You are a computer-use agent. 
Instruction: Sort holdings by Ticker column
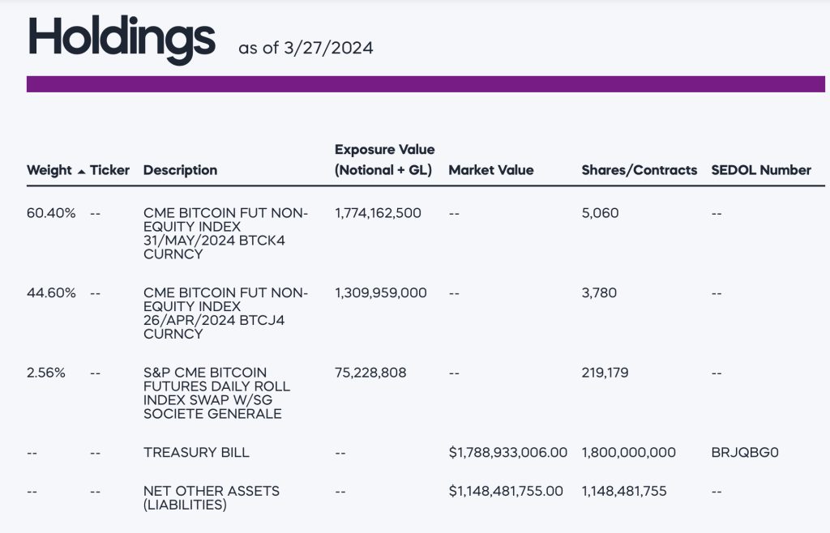click(109, 170)
